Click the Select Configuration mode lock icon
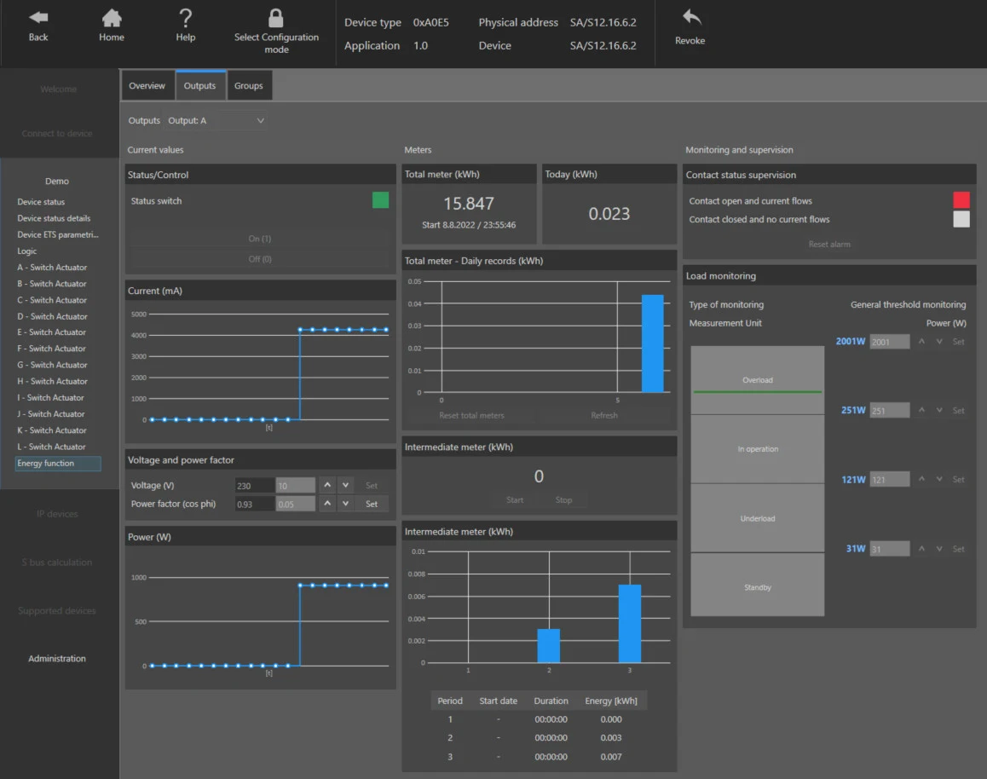This screenshot has width=987, height=779. 275,18
